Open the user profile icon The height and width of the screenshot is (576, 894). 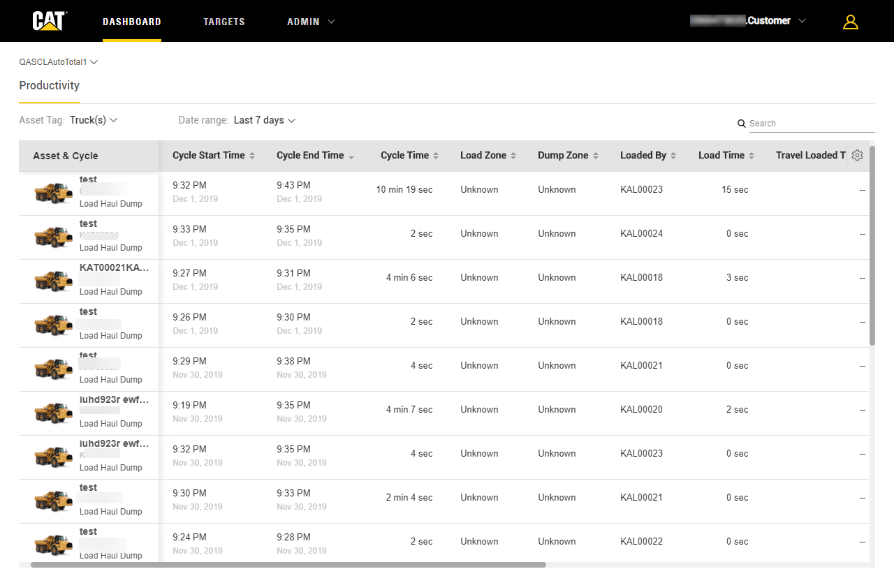(x=850, y=22)
